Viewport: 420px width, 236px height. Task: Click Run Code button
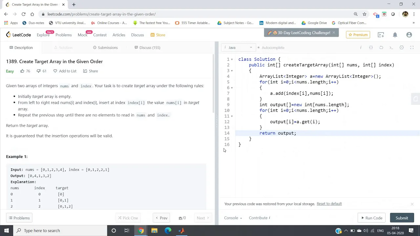pyautogui.click(x=372, y=218)
